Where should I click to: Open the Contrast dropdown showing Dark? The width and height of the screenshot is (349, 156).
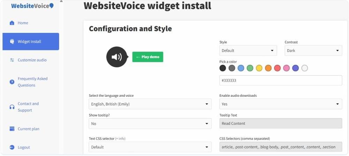pos(313,50)
